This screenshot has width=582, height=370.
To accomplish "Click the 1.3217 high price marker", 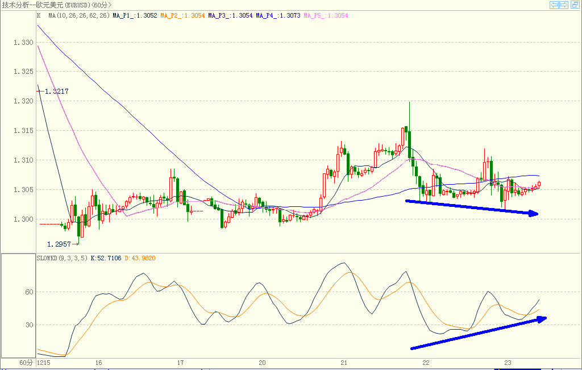I will (x=56, y=92).
